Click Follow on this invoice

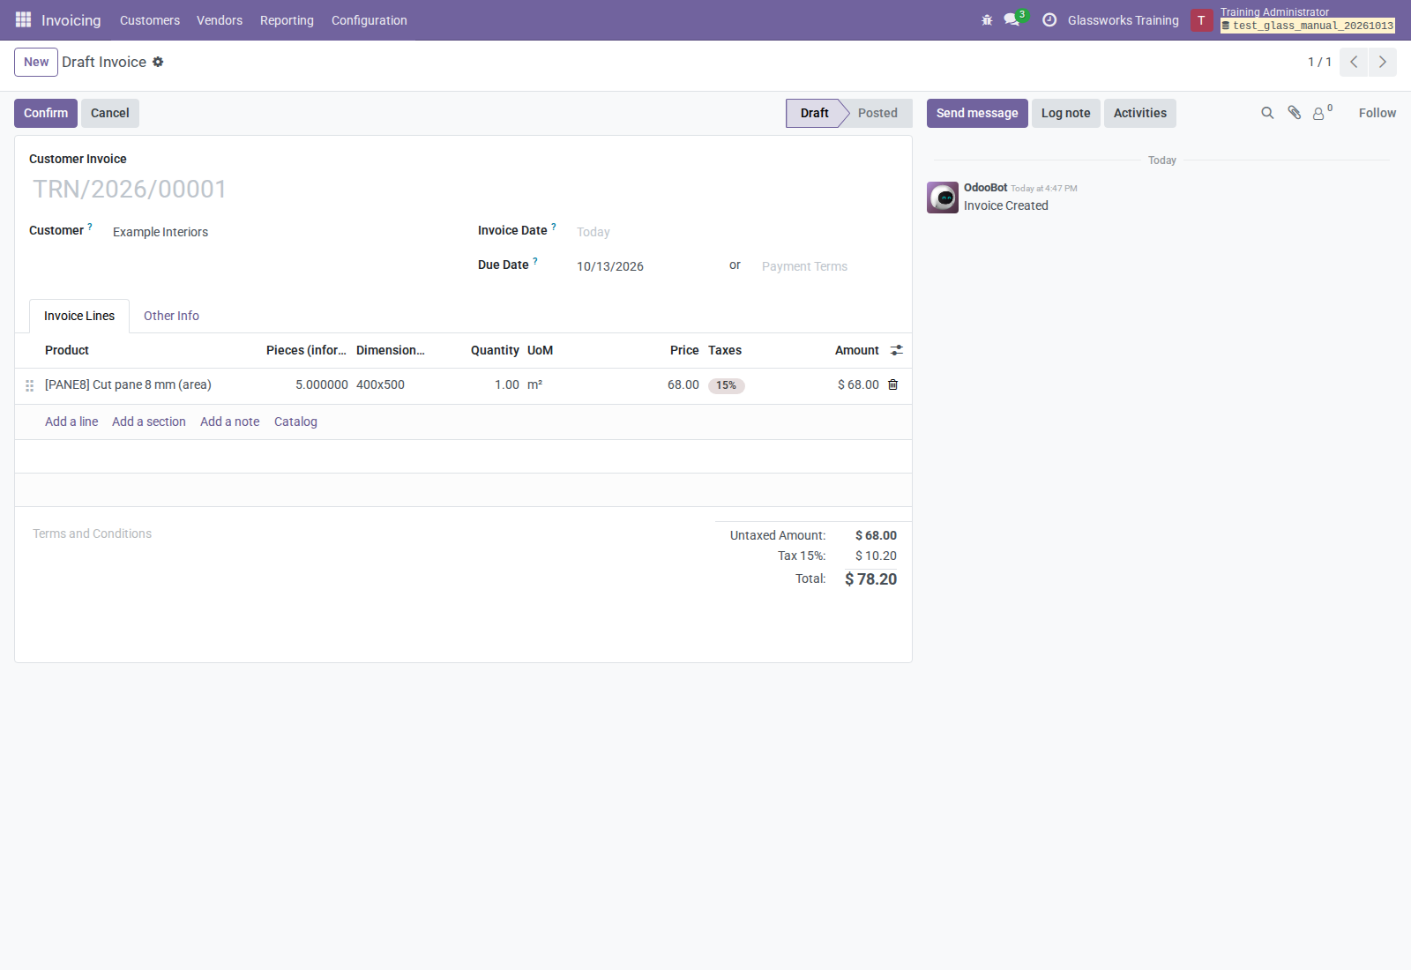coord(1377,113)
